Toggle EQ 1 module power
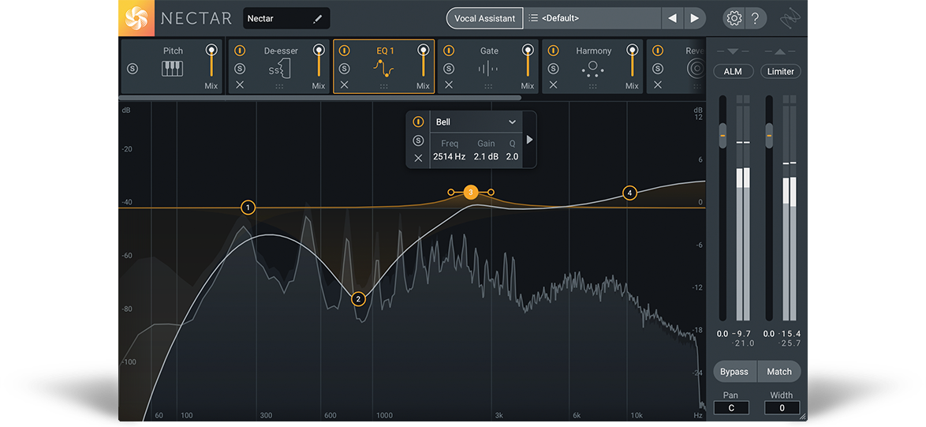The width and height of the screenshot is (926, 427). tap(345, 51)
